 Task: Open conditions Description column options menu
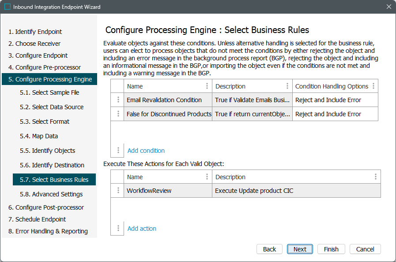[x=287, y=86]
